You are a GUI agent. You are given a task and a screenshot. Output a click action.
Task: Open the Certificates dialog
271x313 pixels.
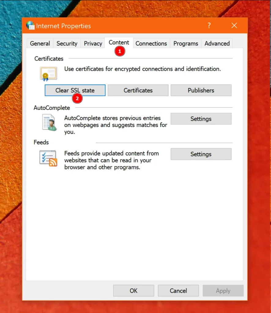click(138, 90)
